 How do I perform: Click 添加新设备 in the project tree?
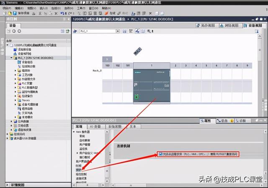click(24, 49)
